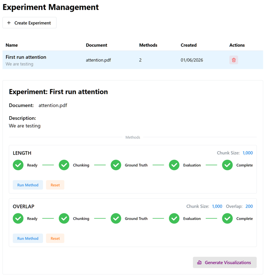Click the LENGTH Complete step checkmark
Image resolution: width=264 pixels, height=276 pixels.
pos(227,165)
